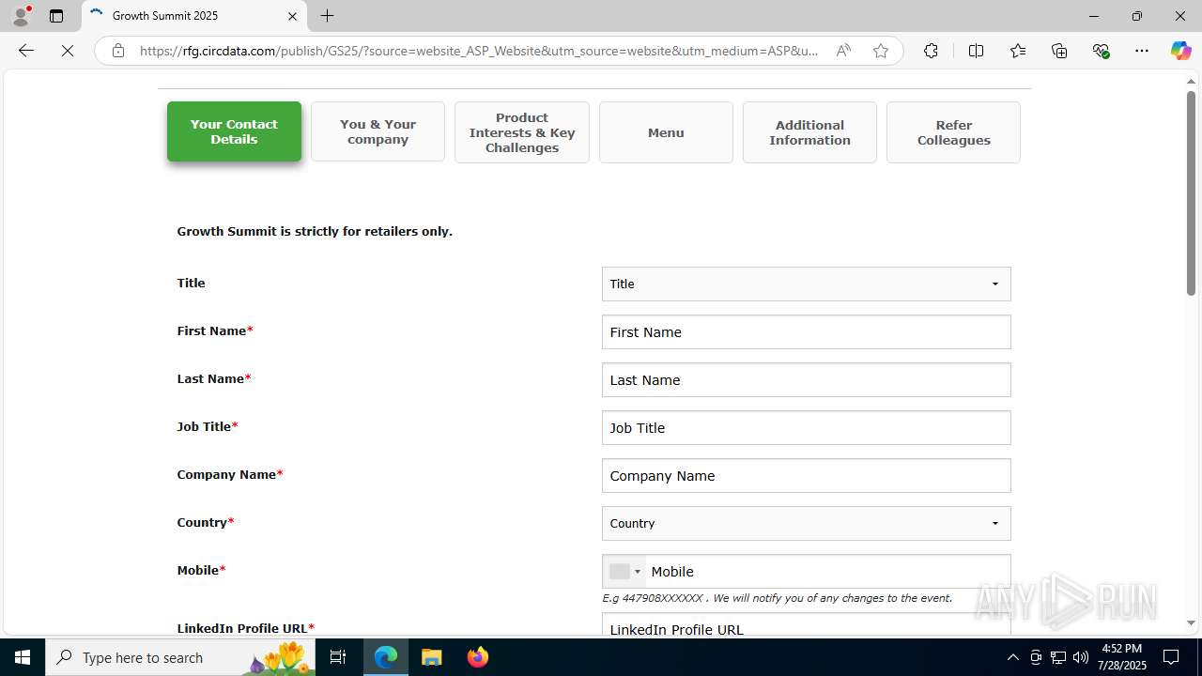Viewport: 1202px width, 676px height.
Task: Open Product Interests & Key Challenges tab
Action: tap(522, 132)
